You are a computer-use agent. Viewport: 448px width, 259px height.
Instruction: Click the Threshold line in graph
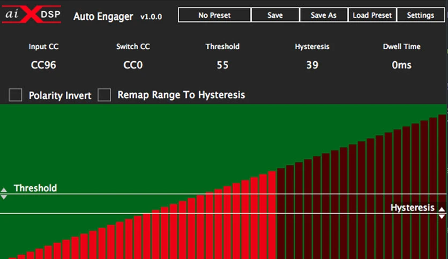coord(223,194)
